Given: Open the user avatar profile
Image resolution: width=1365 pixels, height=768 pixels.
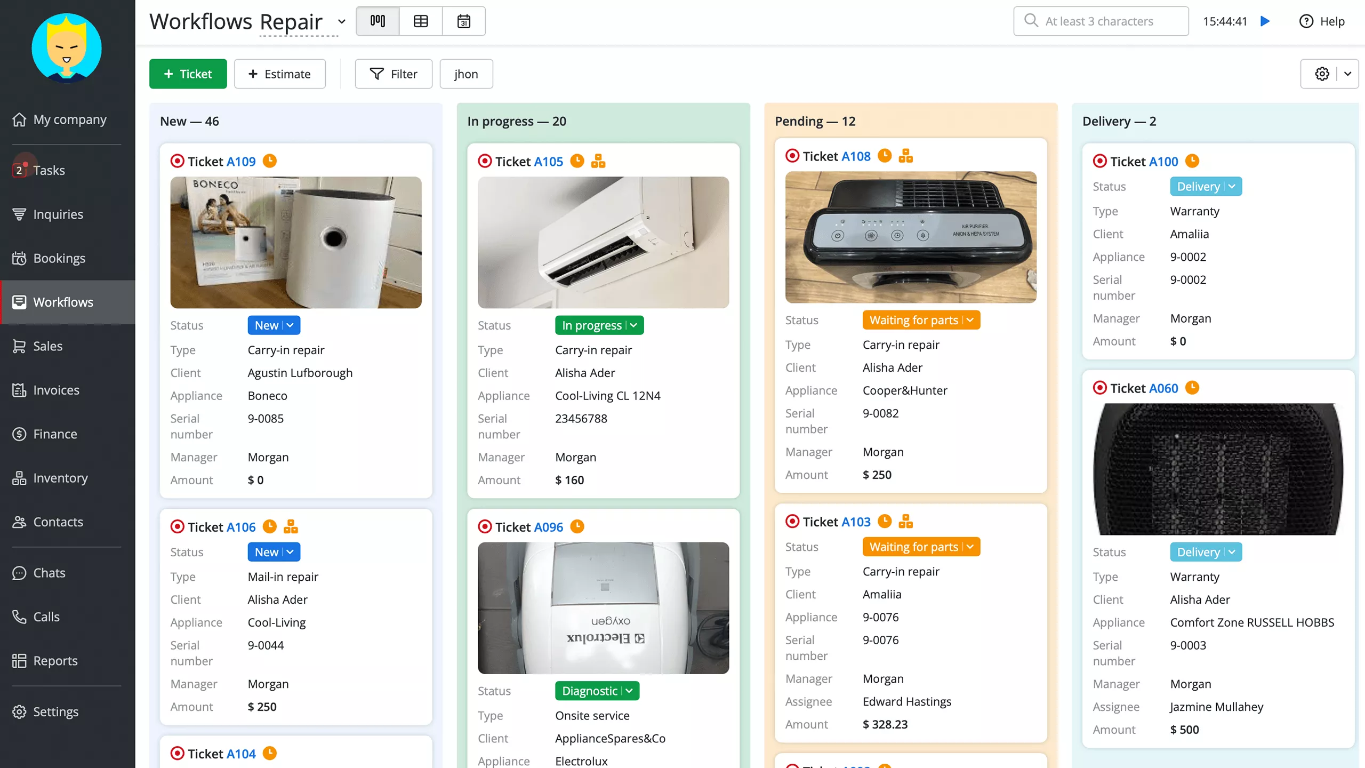Looking at the screenshot, I should 67,48.
